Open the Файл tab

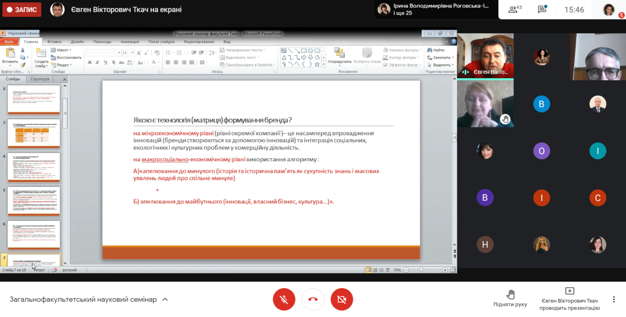pyautogui.click(x=9, y=42)
